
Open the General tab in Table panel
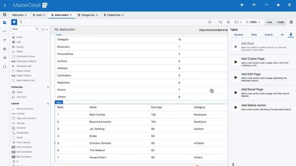[x=239, y=35]
